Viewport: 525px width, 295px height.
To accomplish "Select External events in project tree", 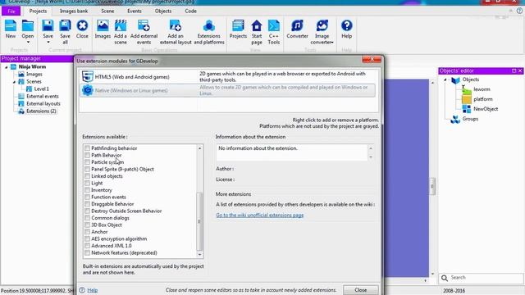I will 43,97.
